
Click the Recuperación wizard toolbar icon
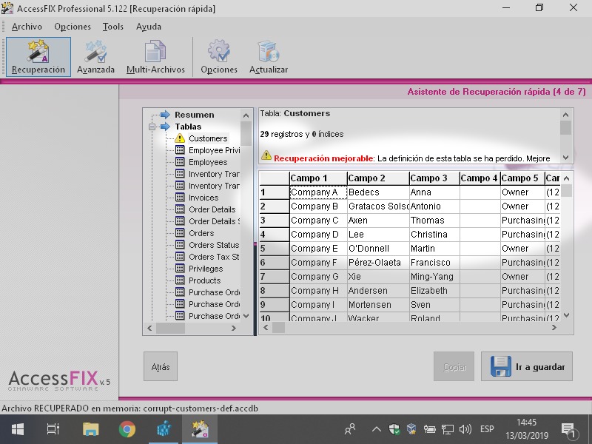tap(38, 57)
